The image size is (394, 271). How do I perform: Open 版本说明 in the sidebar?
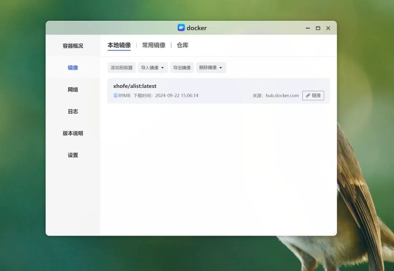73,133
